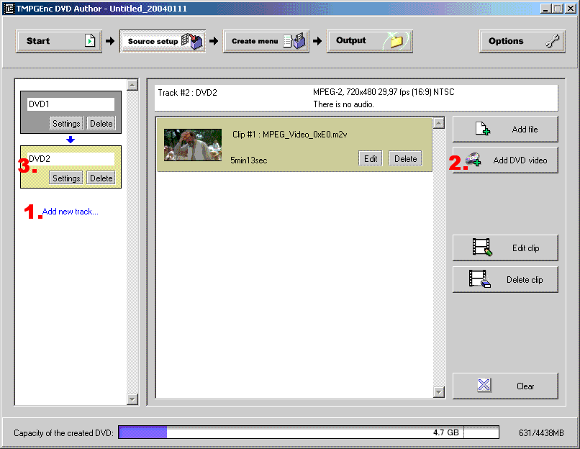
Task: Click the Add file page-plus icon
Action: click(483, 129)
